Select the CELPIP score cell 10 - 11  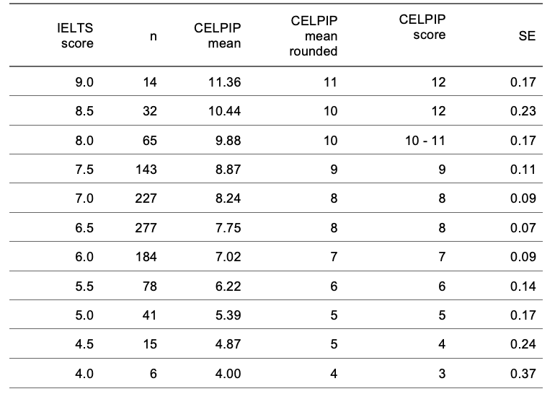(425, 141)
